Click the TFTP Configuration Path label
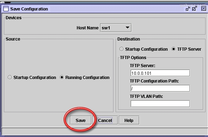The width and height of the screenshot is (208, 137). 154,81
